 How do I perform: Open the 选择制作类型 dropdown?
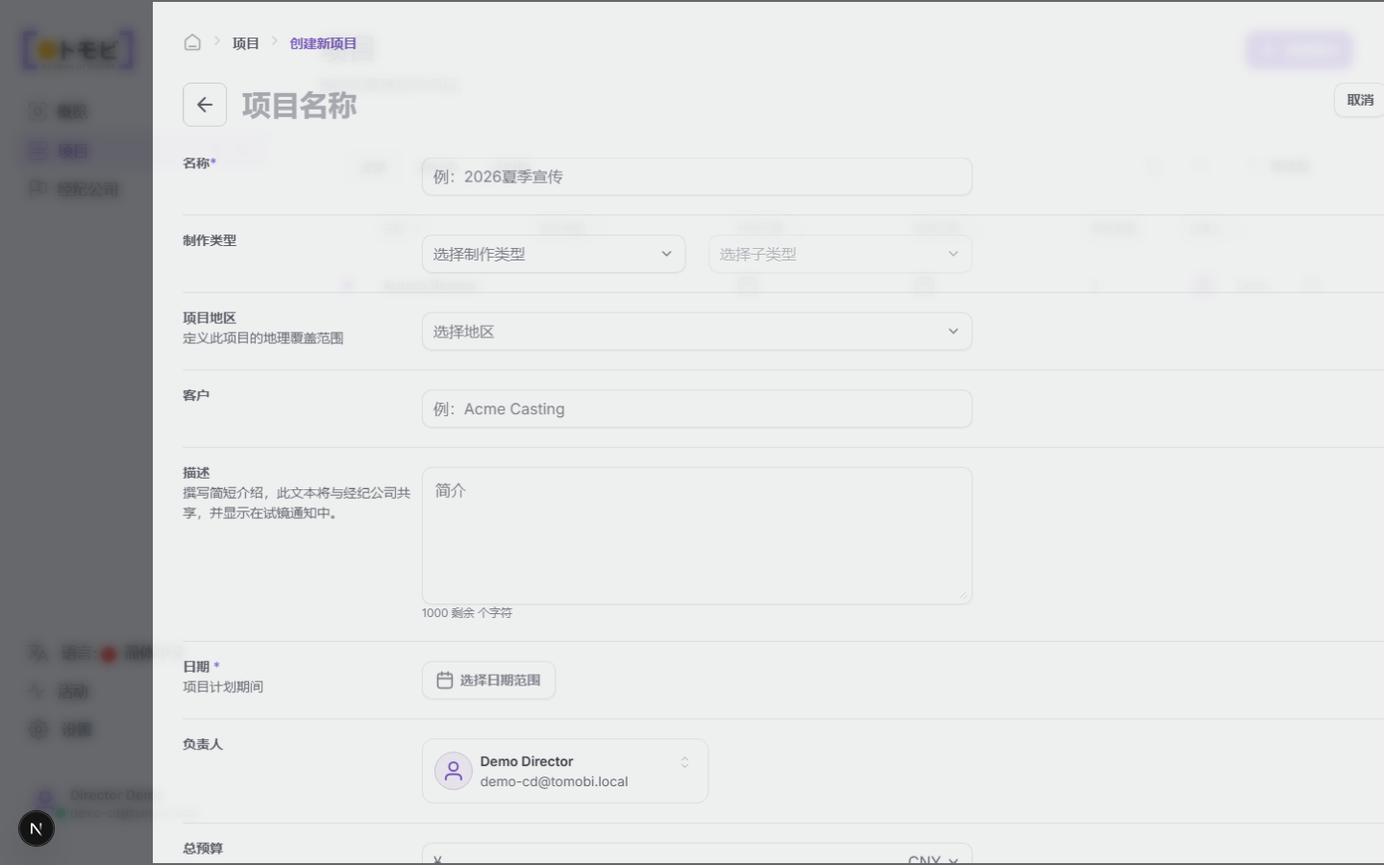[554, 254]
